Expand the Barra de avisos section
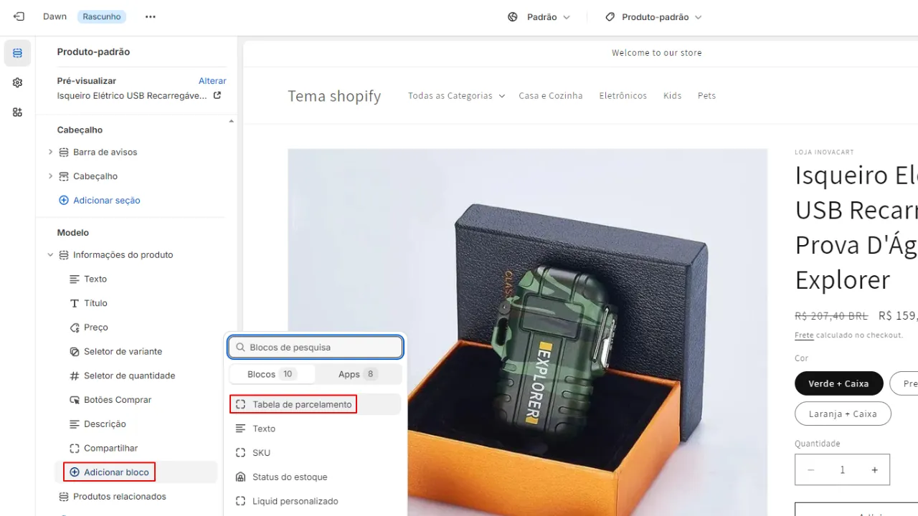Viewport: 918px width, 516px height. (50, 152)
